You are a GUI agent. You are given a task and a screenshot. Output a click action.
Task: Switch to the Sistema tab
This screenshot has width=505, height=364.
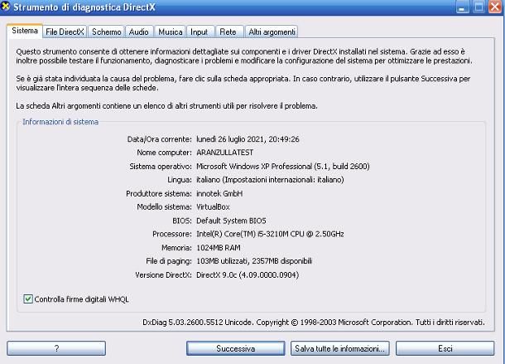pyautogui.click(x=25, y=31)
